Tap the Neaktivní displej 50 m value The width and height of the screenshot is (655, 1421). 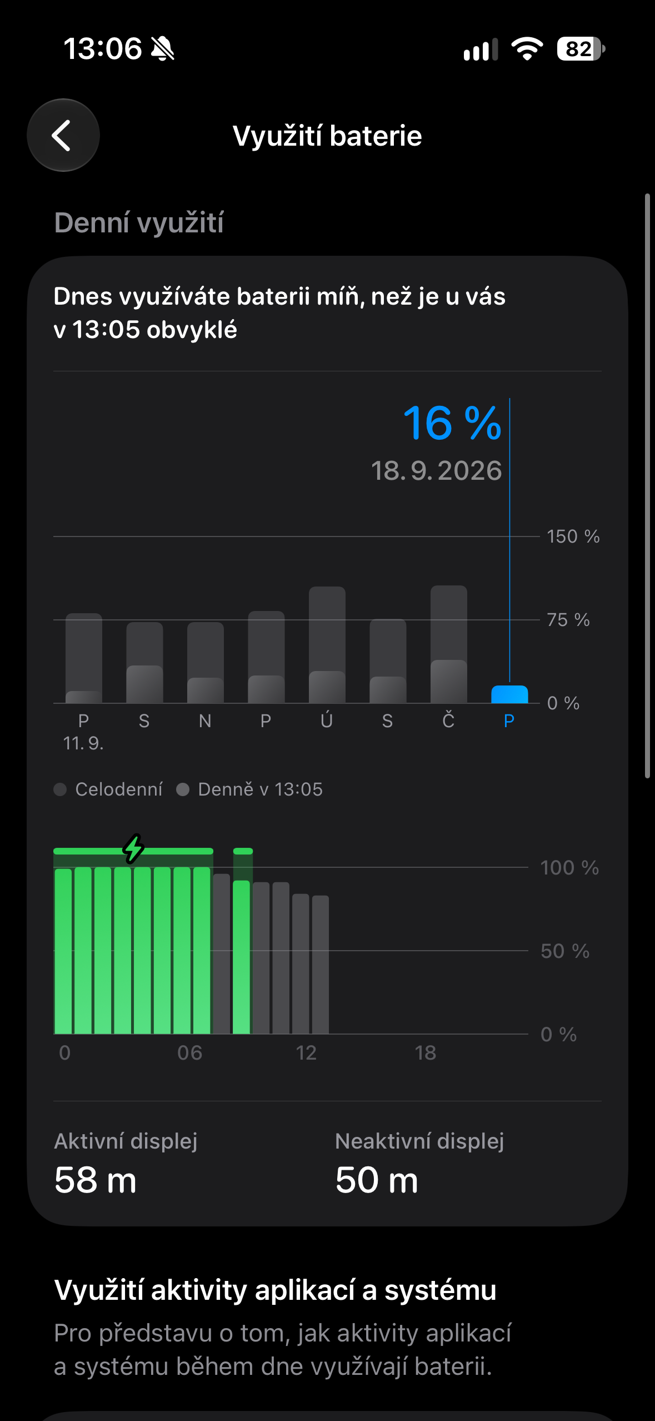coord(377,1180)
